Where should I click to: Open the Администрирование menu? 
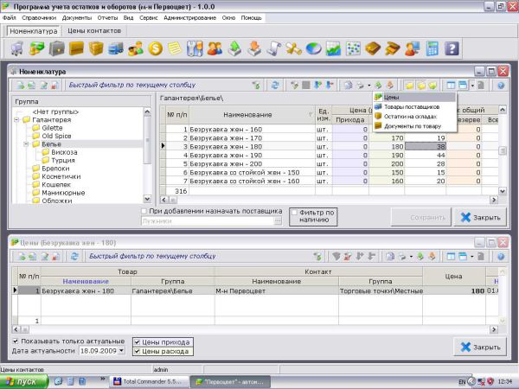tap(189, 18)
